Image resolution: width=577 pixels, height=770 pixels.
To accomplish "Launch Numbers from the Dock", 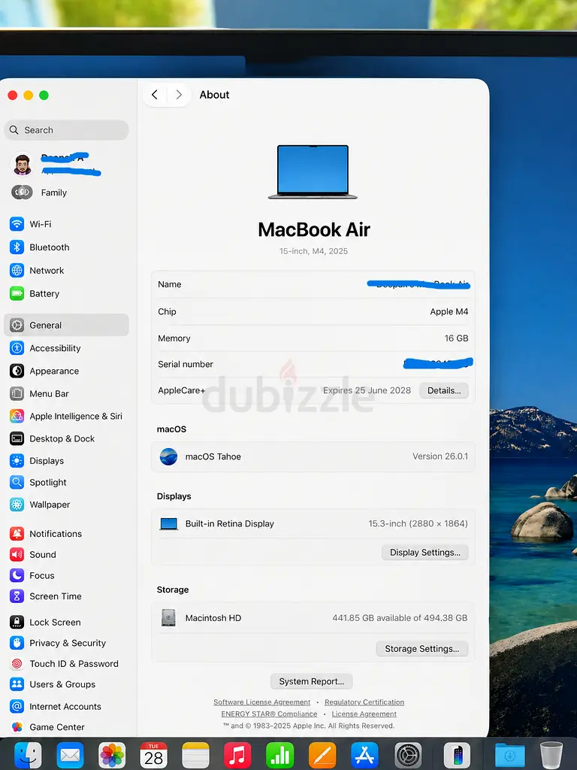I will (279, 755).
